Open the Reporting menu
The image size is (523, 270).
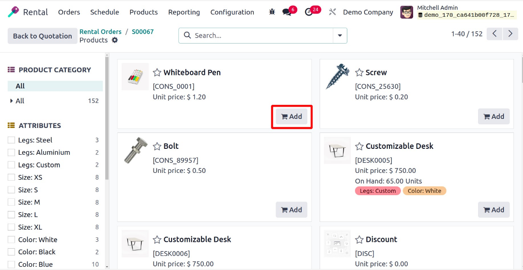(184, 12)
